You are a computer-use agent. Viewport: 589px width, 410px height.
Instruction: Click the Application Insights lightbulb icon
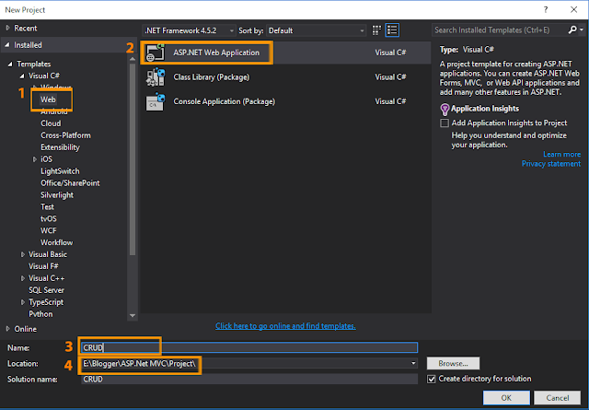tap(445, 109)
